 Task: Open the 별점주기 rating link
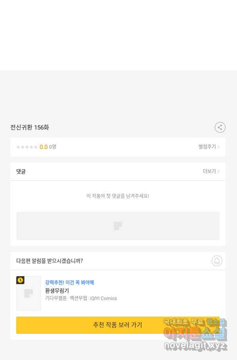207,147
